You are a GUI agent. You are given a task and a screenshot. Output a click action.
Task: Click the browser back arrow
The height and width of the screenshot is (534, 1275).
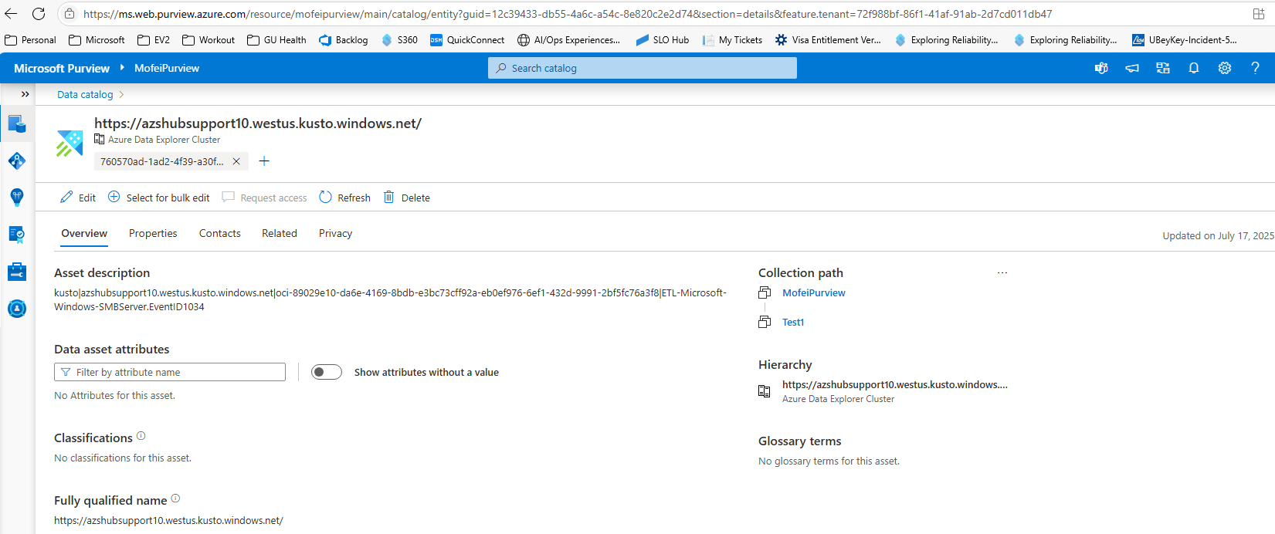[x=11, y=14]
